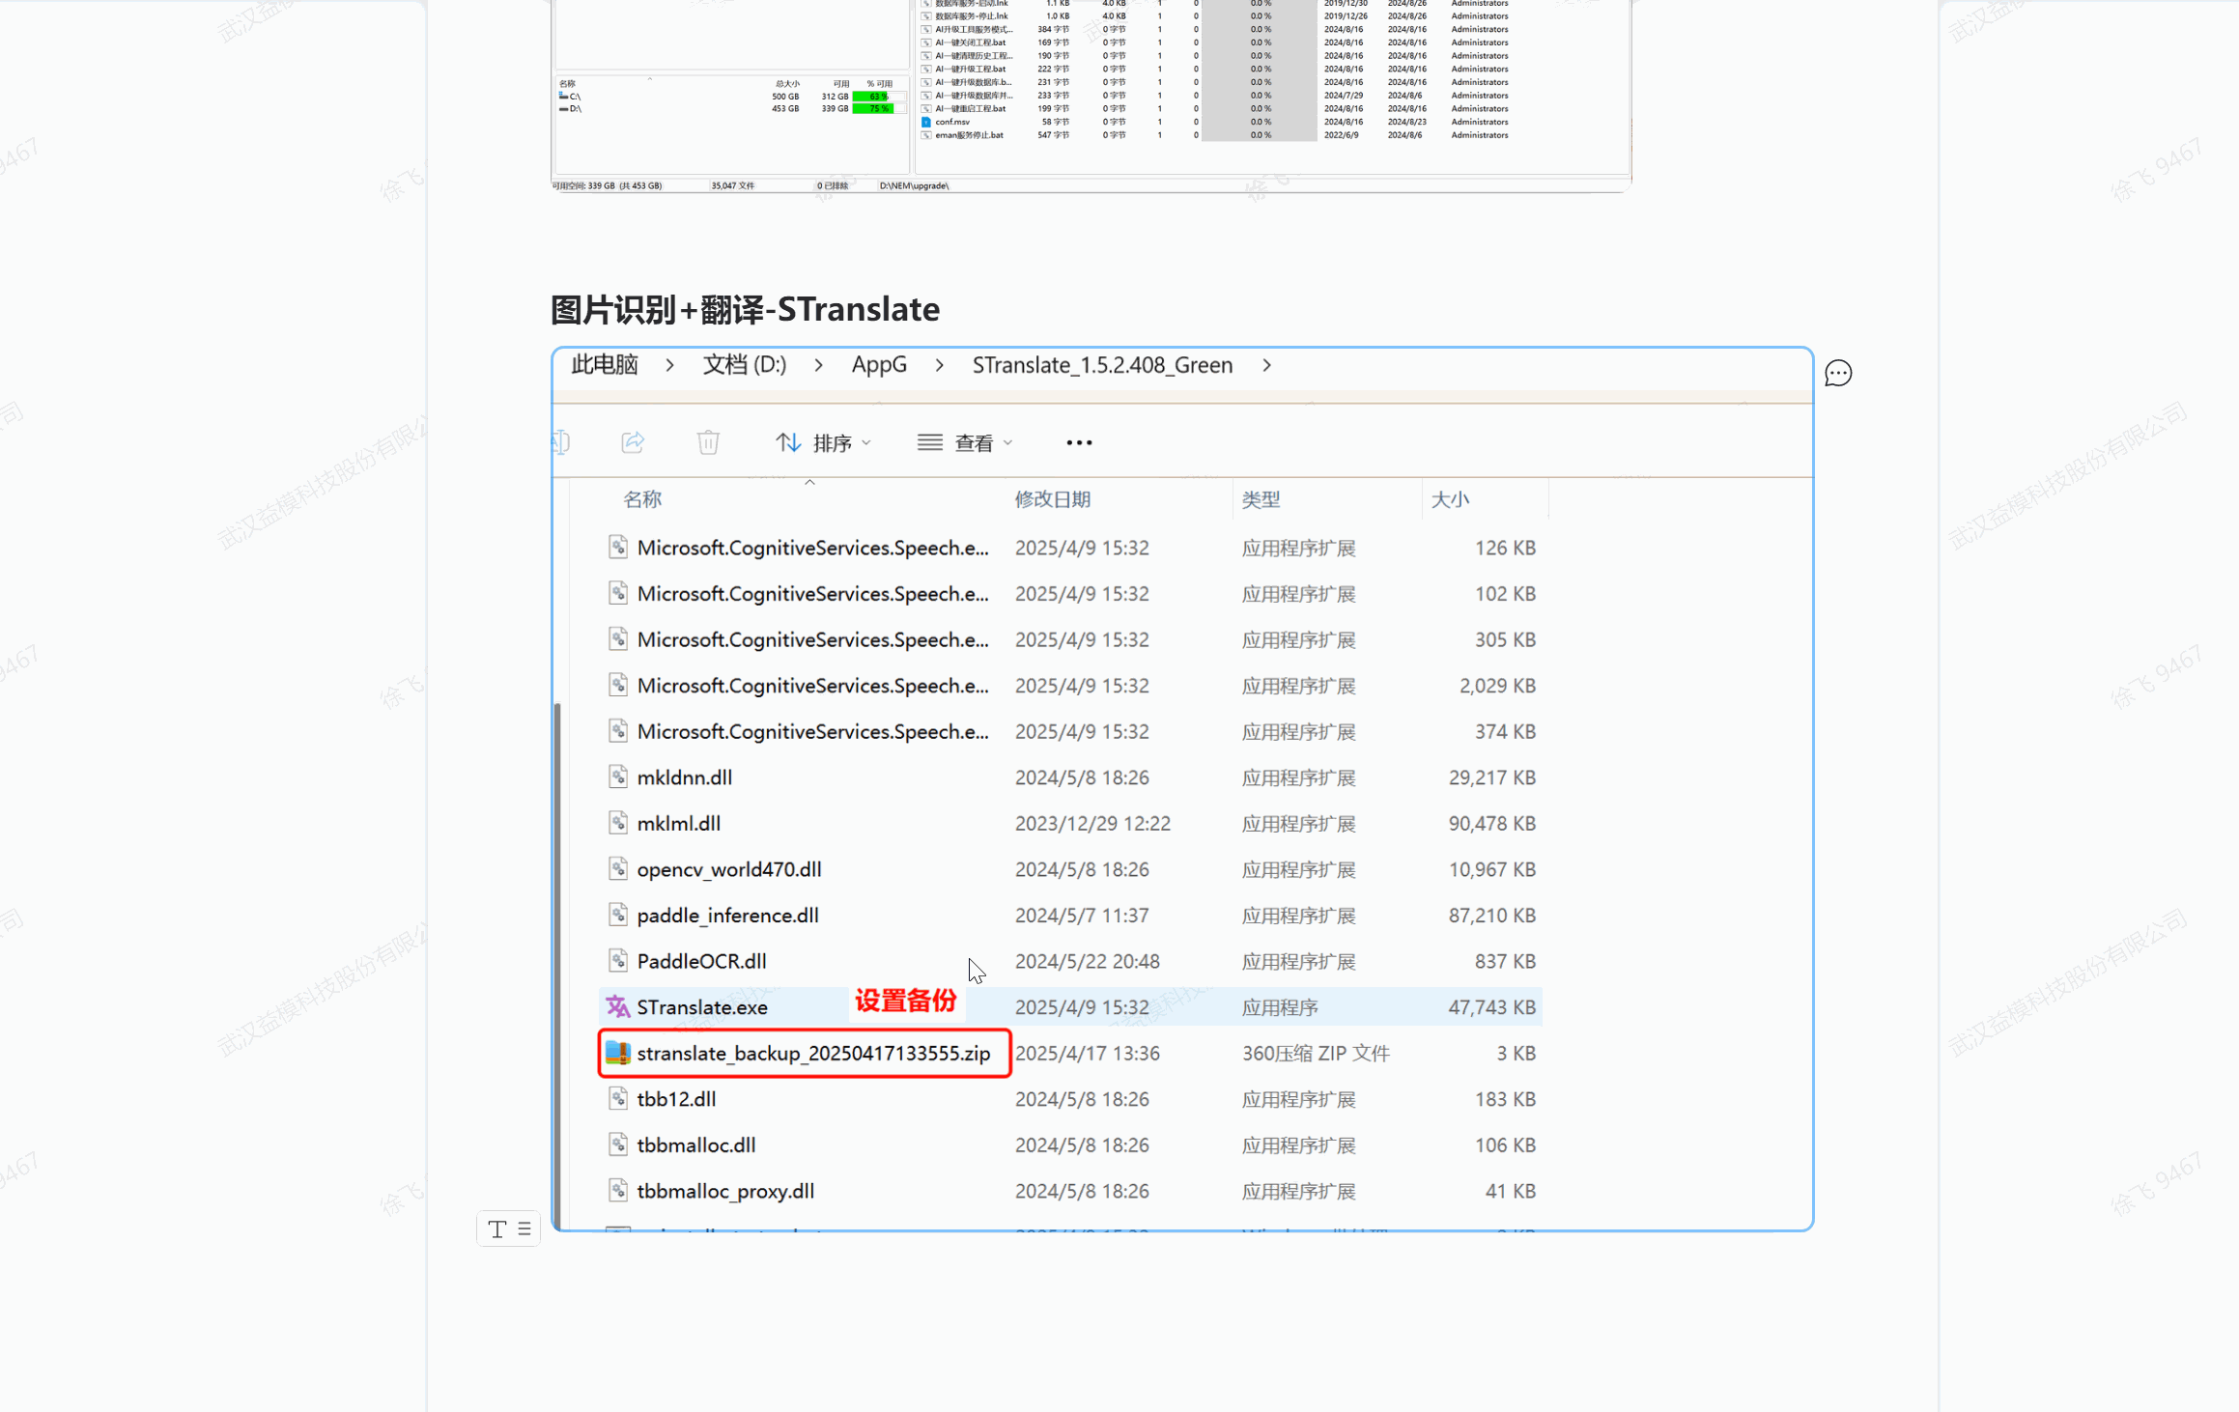Select paddle_inference.dll file name

(x=727, y=916)
